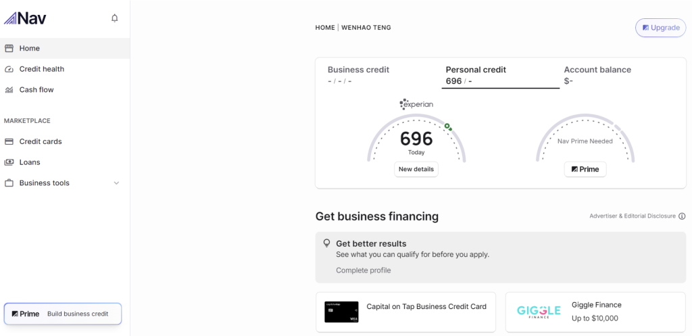This screenshot has width=692, height=336.
Task: Expand the Business tools chevron
Action: pyautogui.click(x=116, y=183)
